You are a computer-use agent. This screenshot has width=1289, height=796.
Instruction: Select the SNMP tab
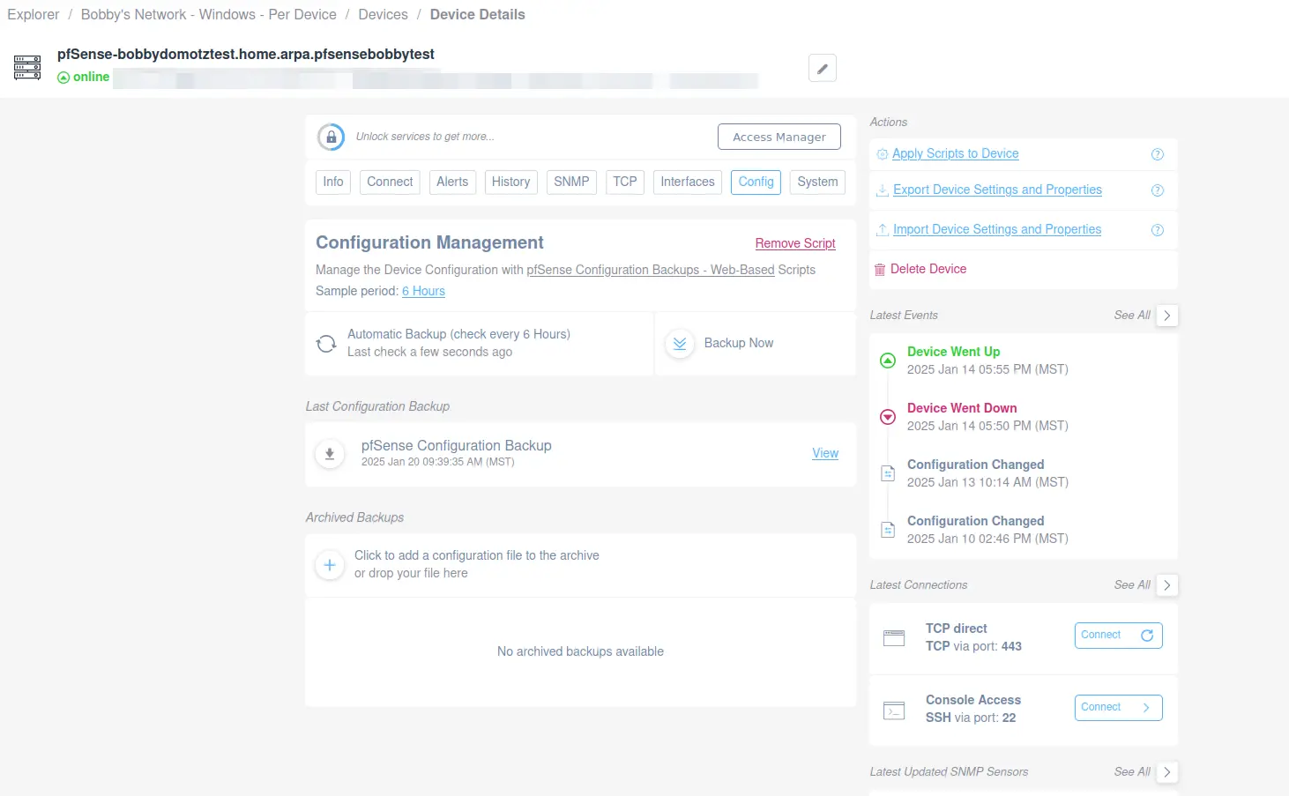click(571, 182)
